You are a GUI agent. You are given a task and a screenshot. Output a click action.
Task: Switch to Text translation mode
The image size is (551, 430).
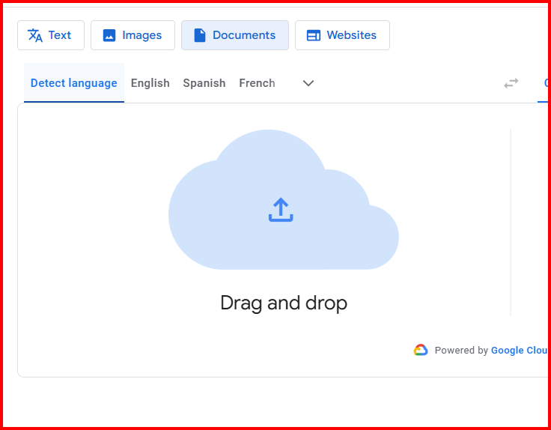(x=51, y=35)
